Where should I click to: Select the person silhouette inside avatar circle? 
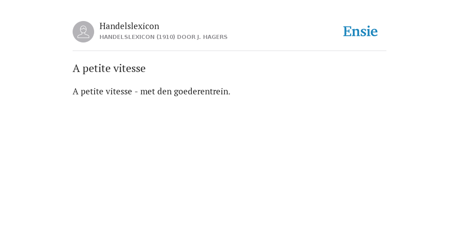pyautogui.click(x=83, y=32)
